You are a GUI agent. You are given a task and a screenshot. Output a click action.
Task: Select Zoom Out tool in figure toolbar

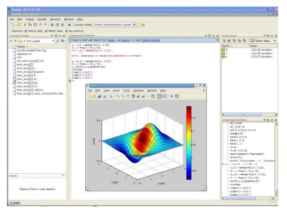click(x=123, y=96)
